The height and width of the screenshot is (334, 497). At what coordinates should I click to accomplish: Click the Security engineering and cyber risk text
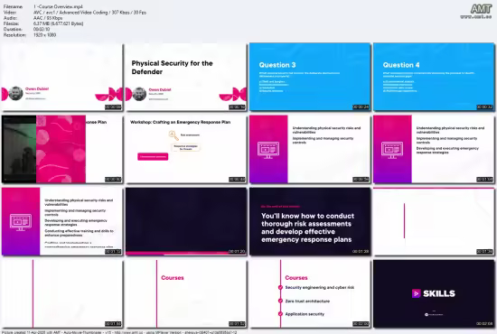pos(320,287)
